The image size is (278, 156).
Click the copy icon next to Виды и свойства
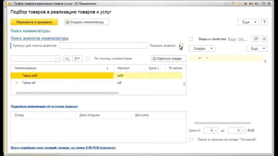pos(256,39)
